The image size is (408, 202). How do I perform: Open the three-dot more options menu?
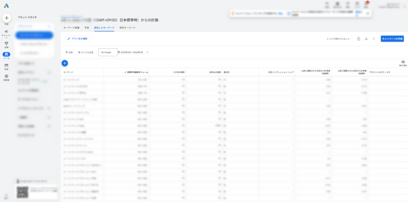[x=374, y=39]
